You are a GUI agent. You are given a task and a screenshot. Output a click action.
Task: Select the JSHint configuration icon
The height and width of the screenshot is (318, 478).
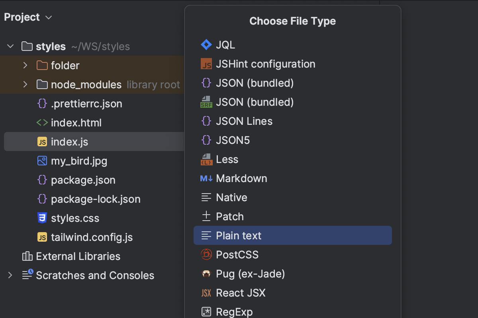[206, 64]
